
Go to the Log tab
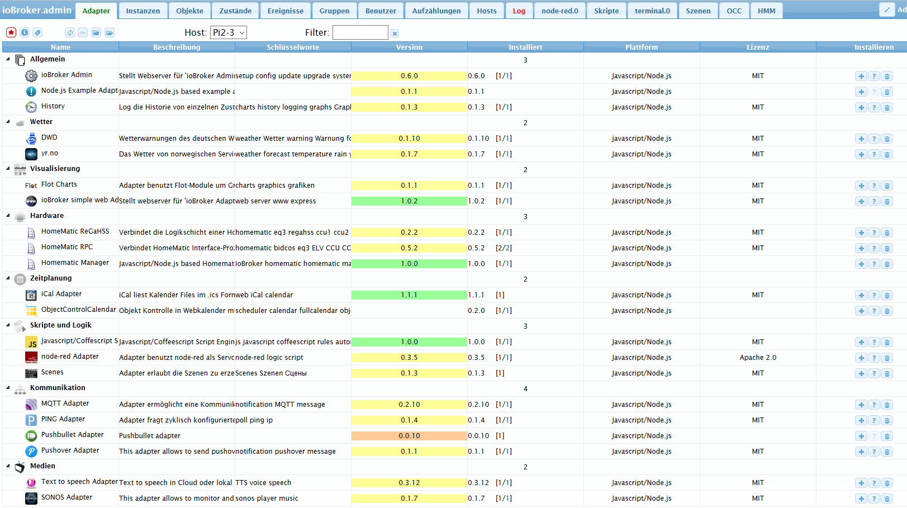[x=519, y=11]
